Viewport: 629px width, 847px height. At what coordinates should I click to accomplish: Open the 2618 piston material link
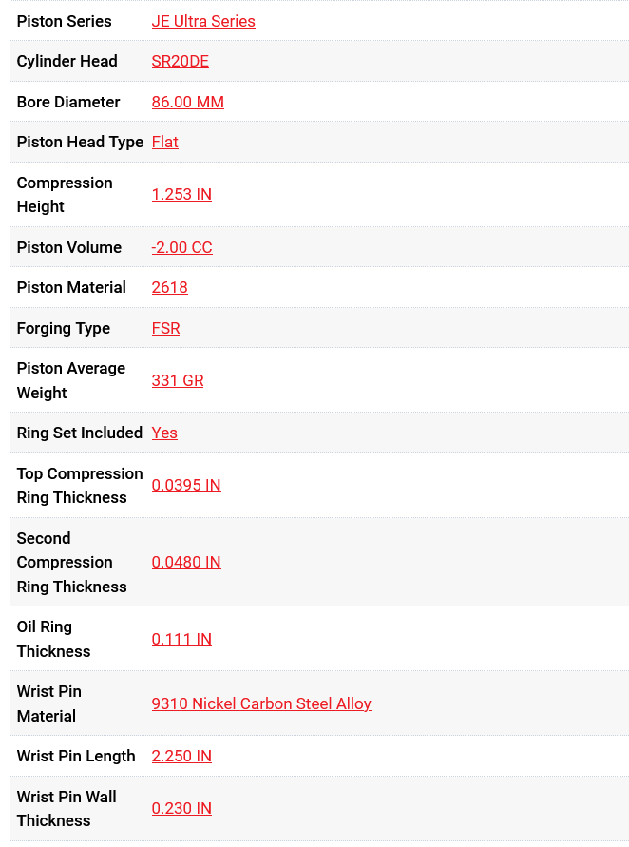pyautogui.click(x=170, y=287)
